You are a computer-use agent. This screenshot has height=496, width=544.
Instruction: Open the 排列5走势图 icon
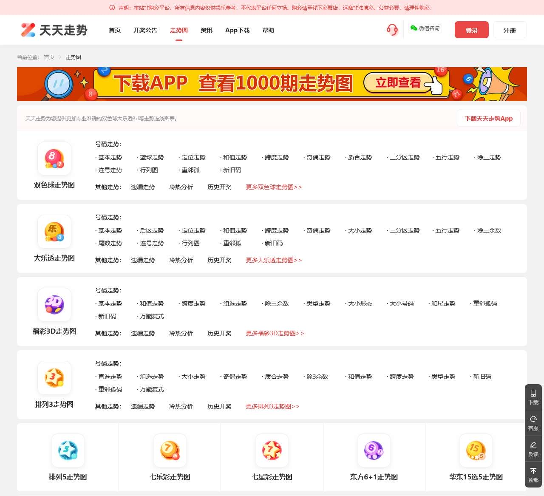[x=68, y=451]
